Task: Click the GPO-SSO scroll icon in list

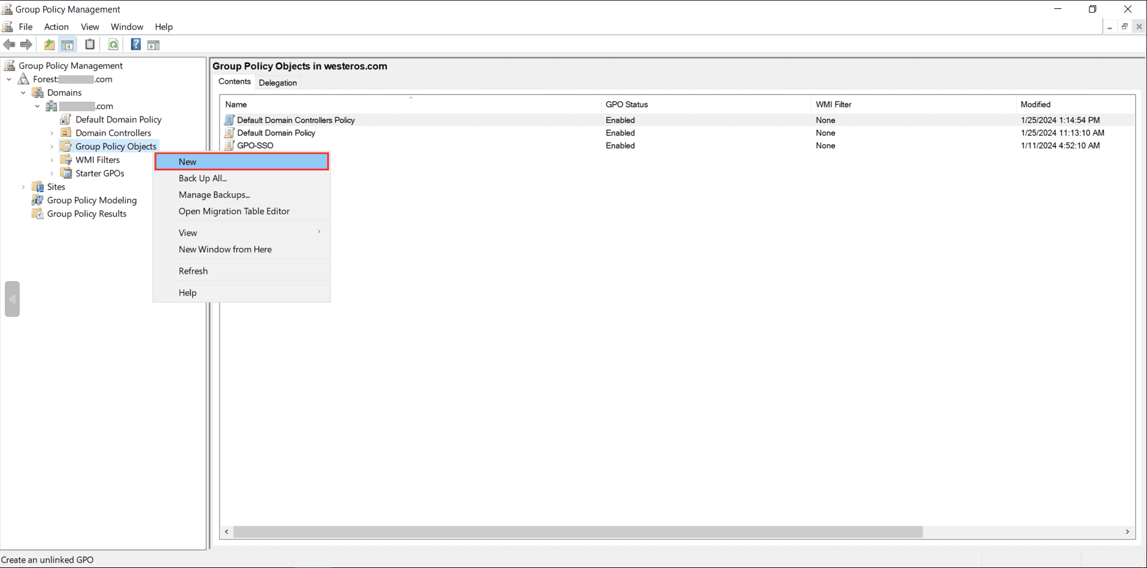Action: pyautogui.click(x=229, y=145)
